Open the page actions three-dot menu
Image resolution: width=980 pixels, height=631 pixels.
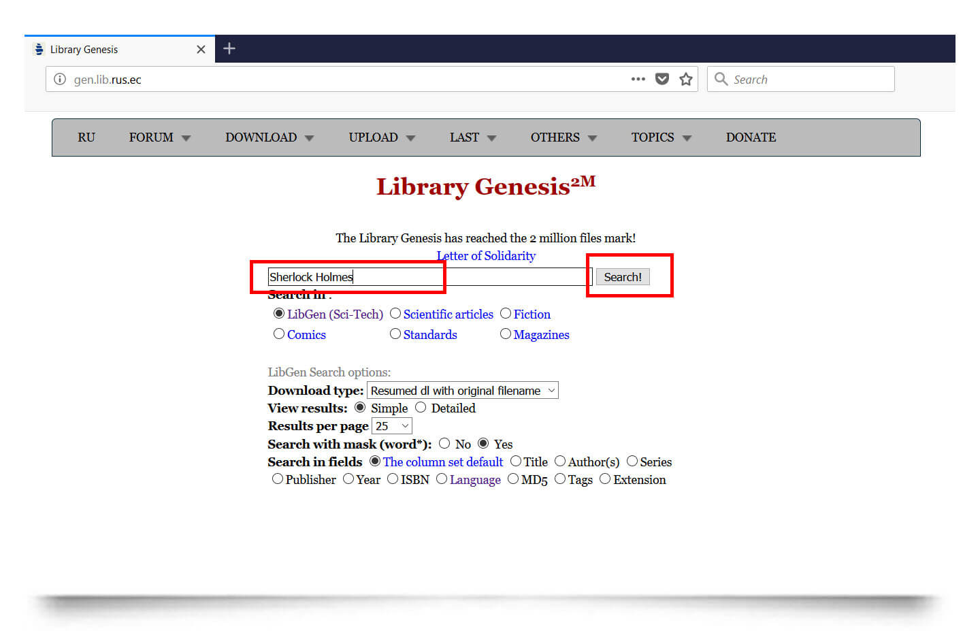(638, 79)
